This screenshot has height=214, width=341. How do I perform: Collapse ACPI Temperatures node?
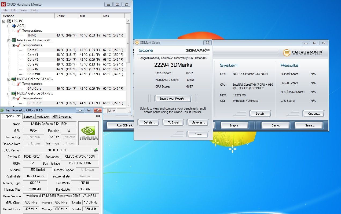click(x=14, y=31)
